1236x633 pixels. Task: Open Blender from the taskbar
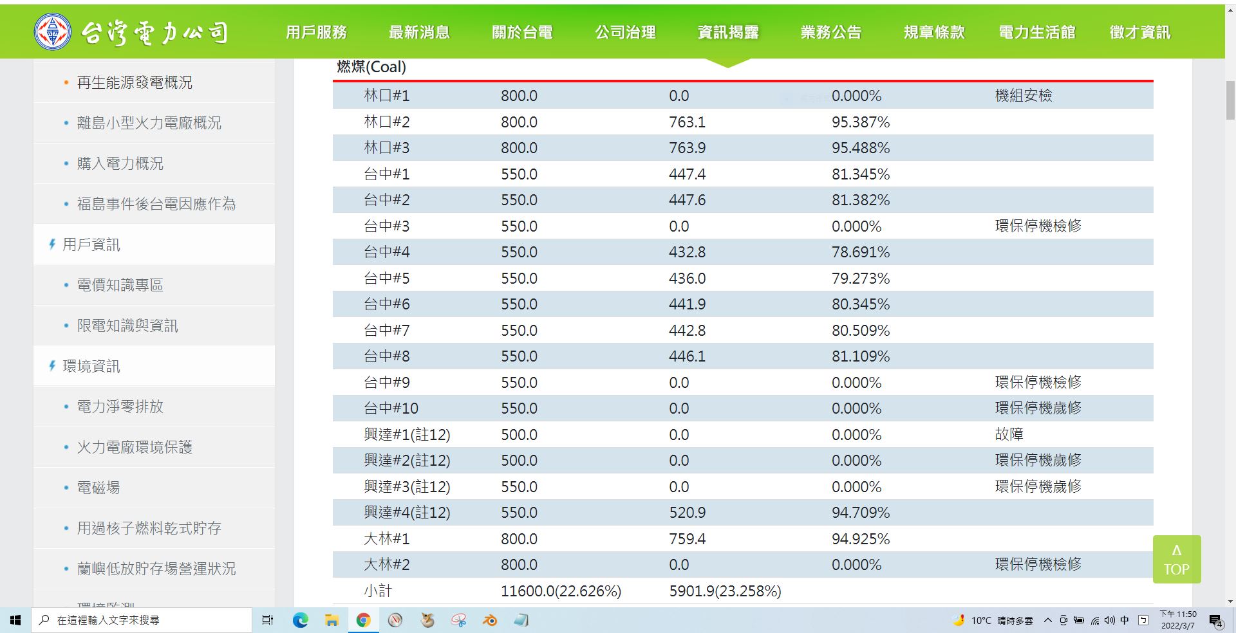click(490, 620)
